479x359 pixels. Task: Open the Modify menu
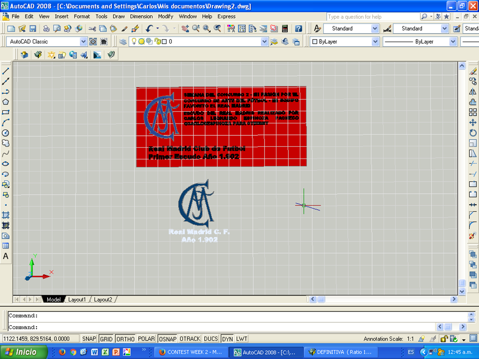pos(166,17)
